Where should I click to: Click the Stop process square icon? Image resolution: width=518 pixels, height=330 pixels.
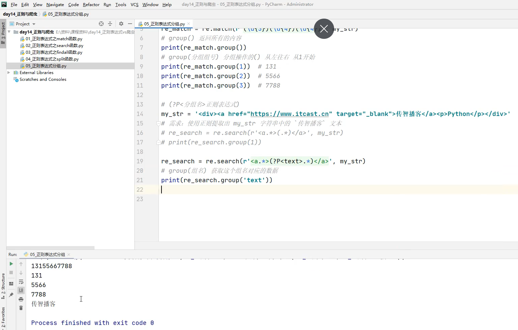(11, 273)
